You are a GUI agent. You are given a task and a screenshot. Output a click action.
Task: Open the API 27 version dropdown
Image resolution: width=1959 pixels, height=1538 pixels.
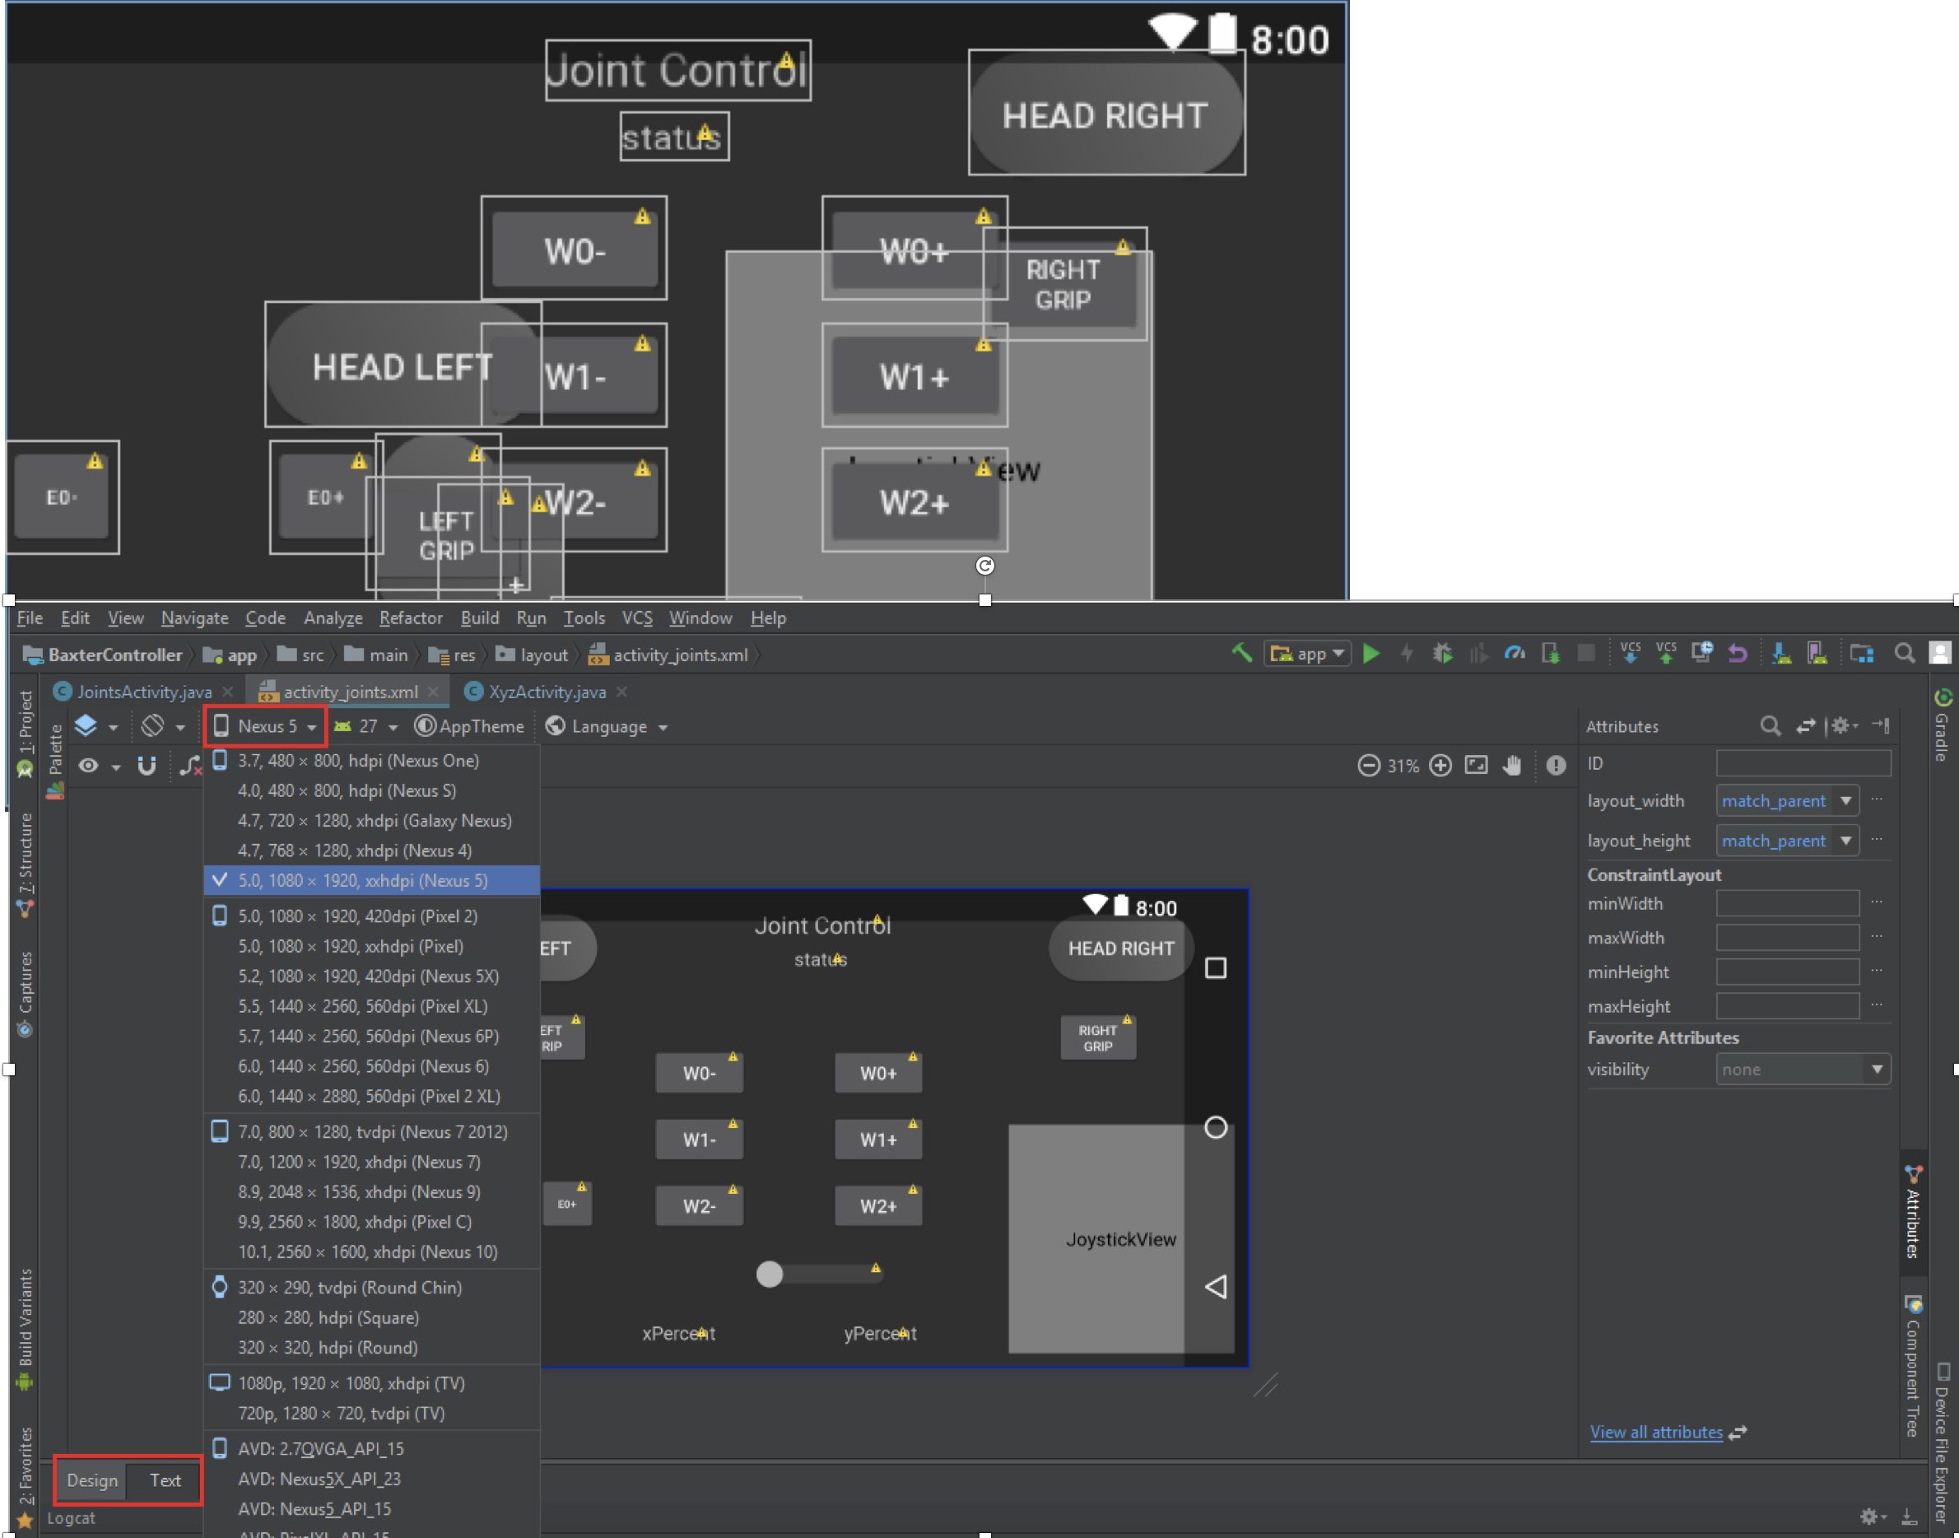point(365,726)
